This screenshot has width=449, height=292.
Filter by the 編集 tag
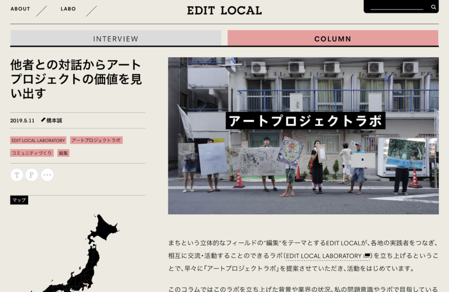[64, 153]
